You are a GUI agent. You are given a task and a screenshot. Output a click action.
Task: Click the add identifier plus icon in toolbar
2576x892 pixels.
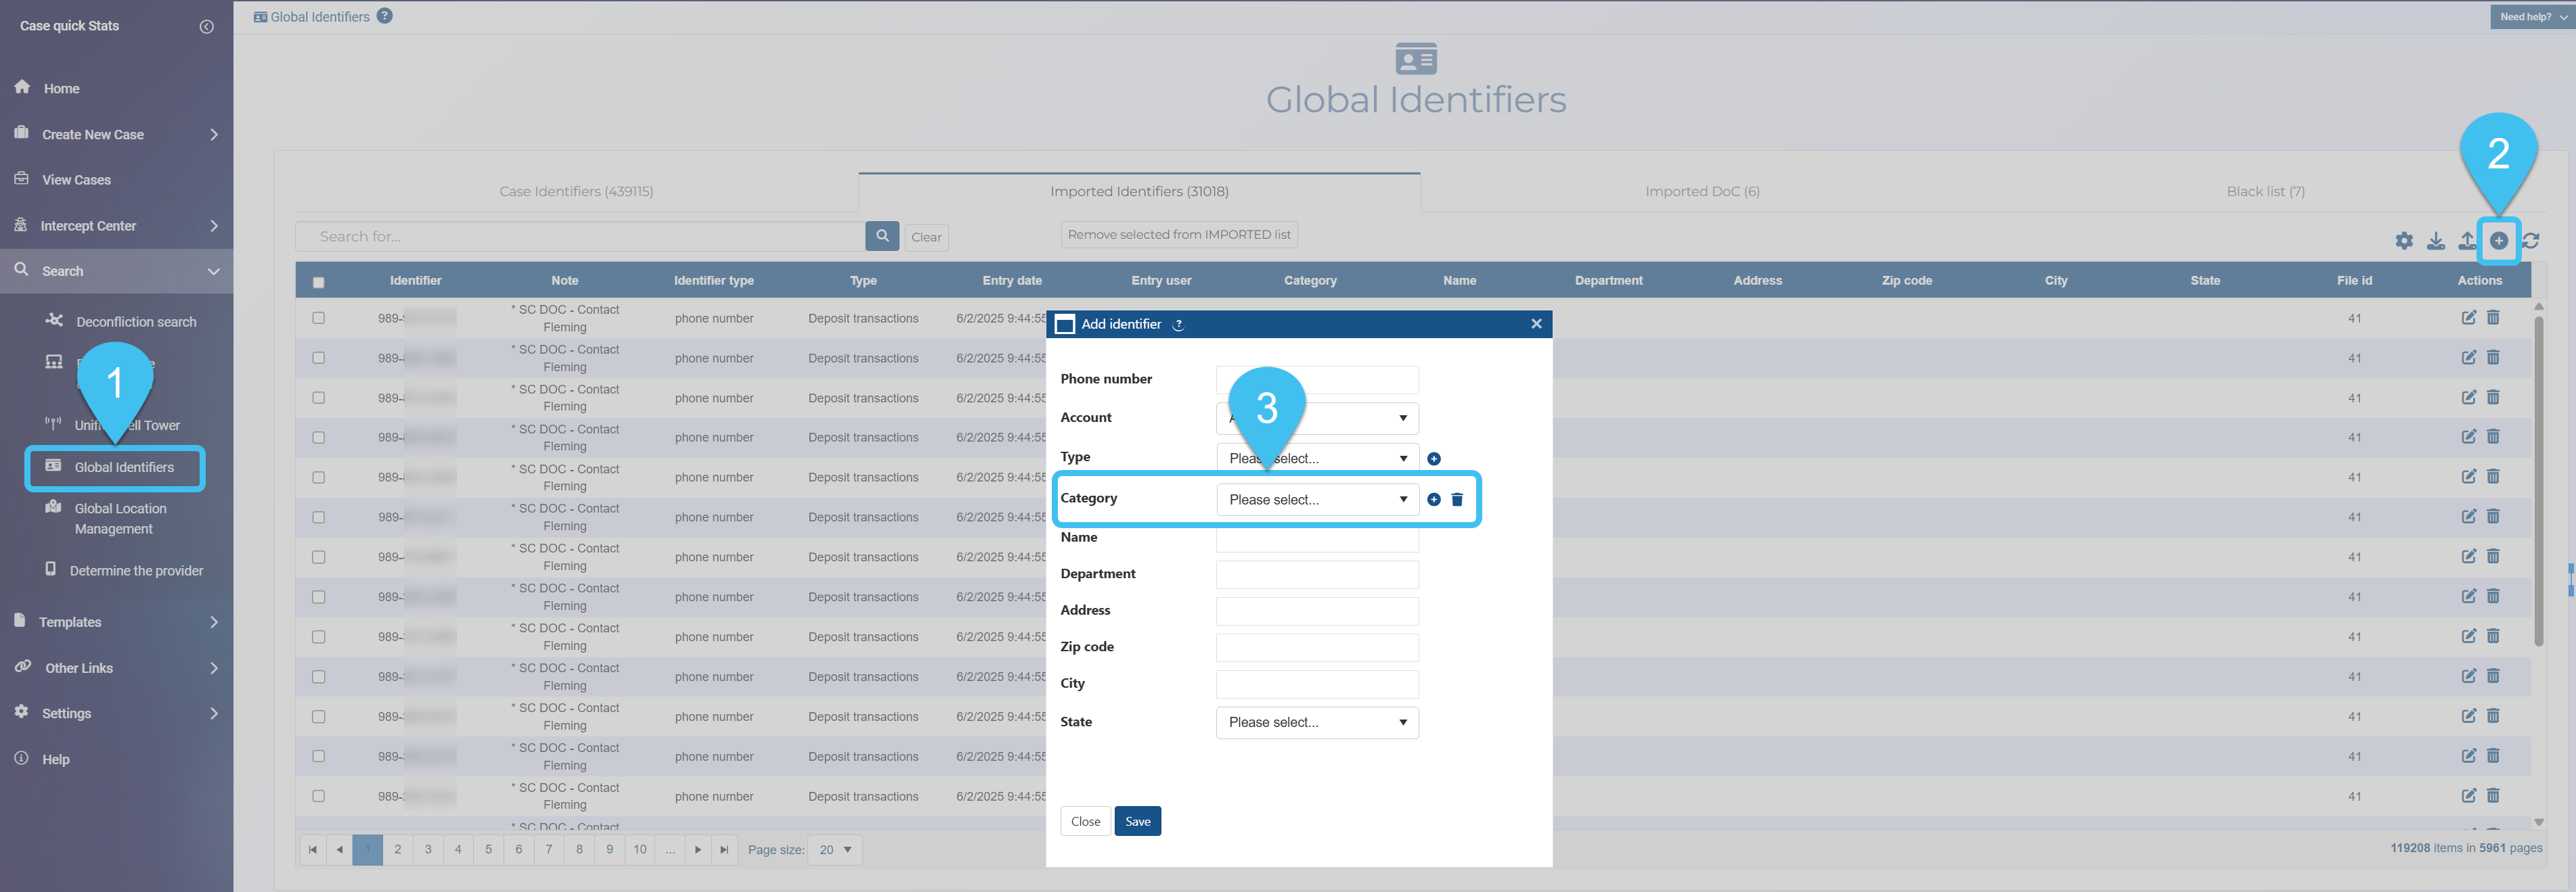[2498, 241]
